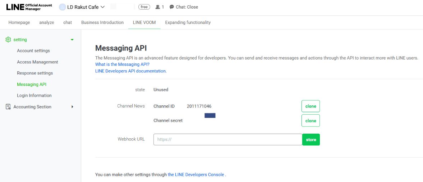423x182 pixels.
Task: Click the Unused state value
Action: 161,90
